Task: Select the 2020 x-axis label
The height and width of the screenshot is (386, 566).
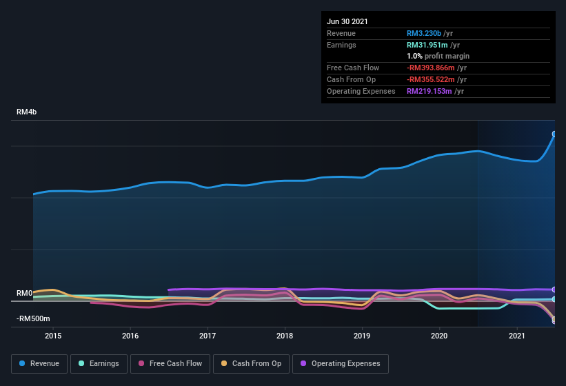Action: click(439, 336)
